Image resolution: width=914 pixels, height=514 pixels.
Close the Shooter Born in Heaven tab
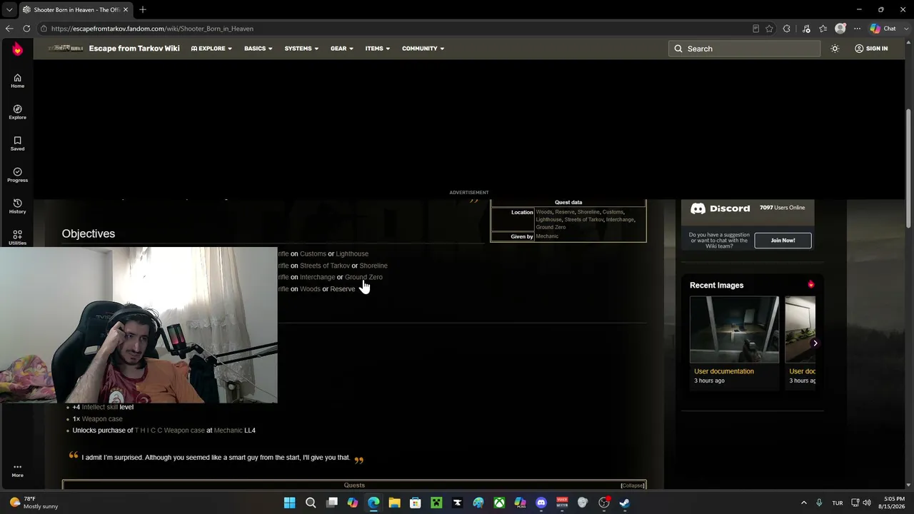(126, 10)
